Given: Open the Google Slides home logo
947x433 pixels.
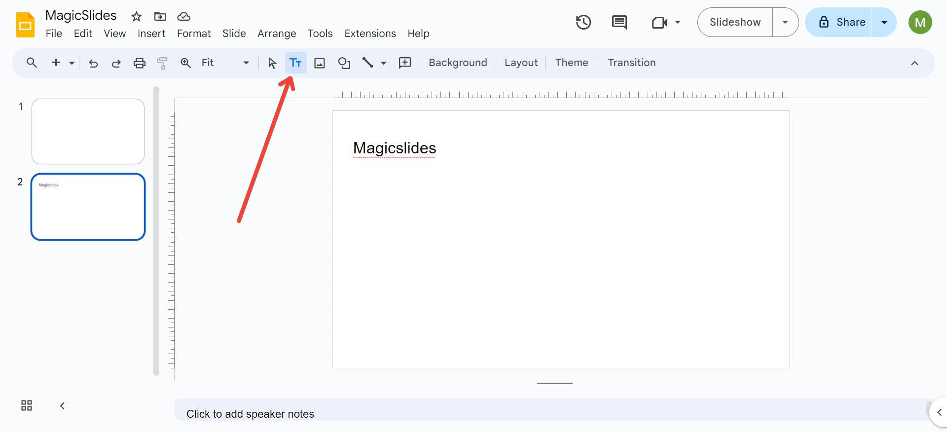Looking at the screenshot, I should click(x=25, y=25).
